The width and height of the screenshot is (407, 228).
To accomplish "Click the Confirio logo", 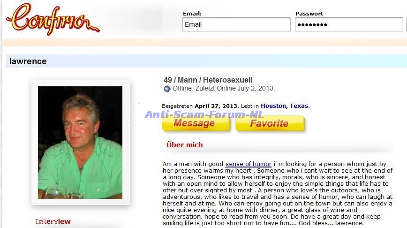I will click(53, 19).
